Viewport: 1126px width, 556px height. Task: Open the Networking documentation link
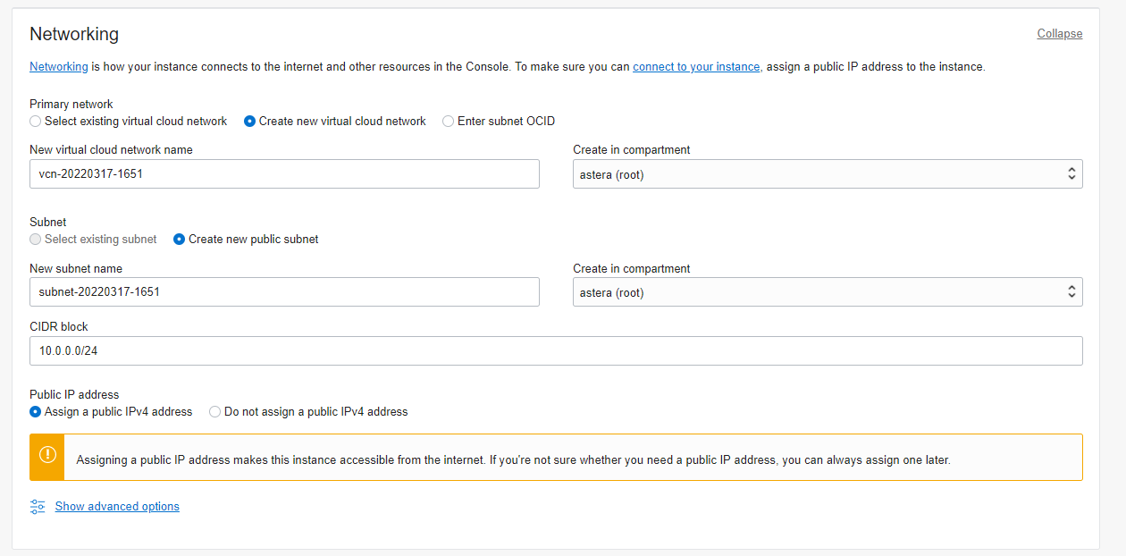click(59, 67)
